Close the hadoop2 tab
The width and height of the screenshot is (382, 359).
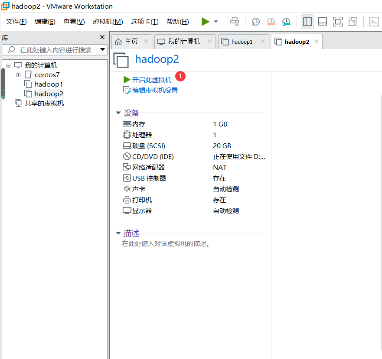tap(316, 42)
